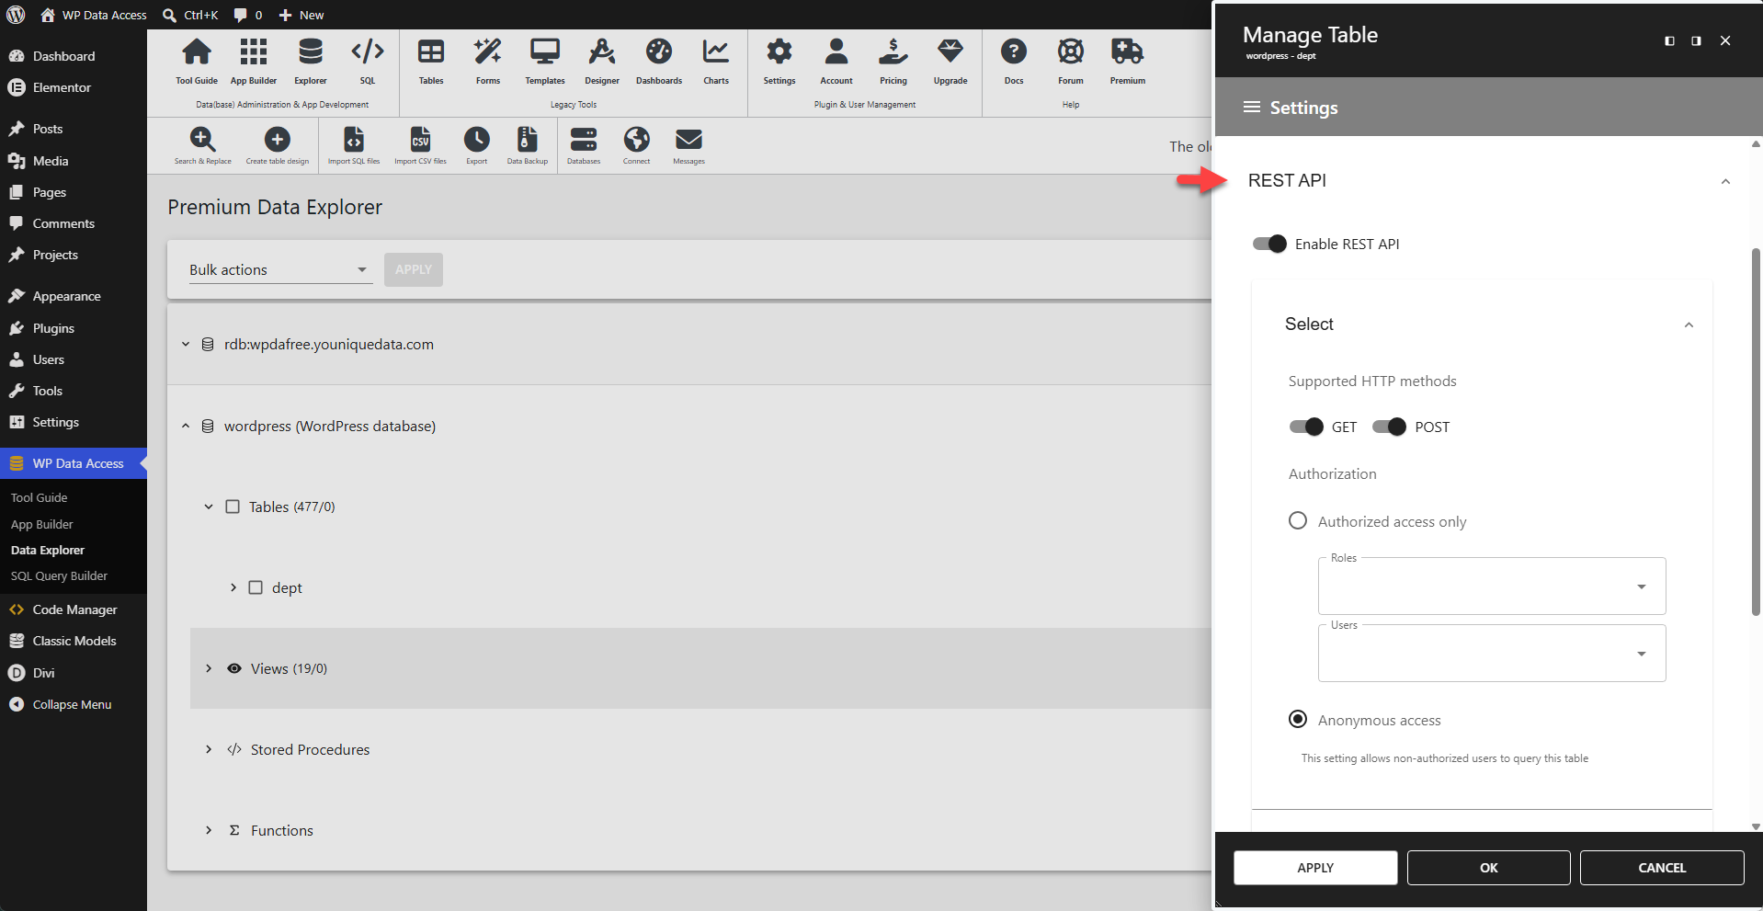
Task: Open the Charts tool
Action: coord(716,61)
